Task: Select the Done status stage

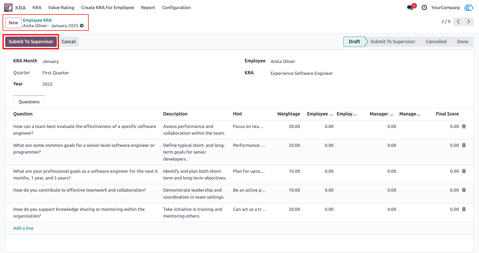Action: click(x=462, y=42)
